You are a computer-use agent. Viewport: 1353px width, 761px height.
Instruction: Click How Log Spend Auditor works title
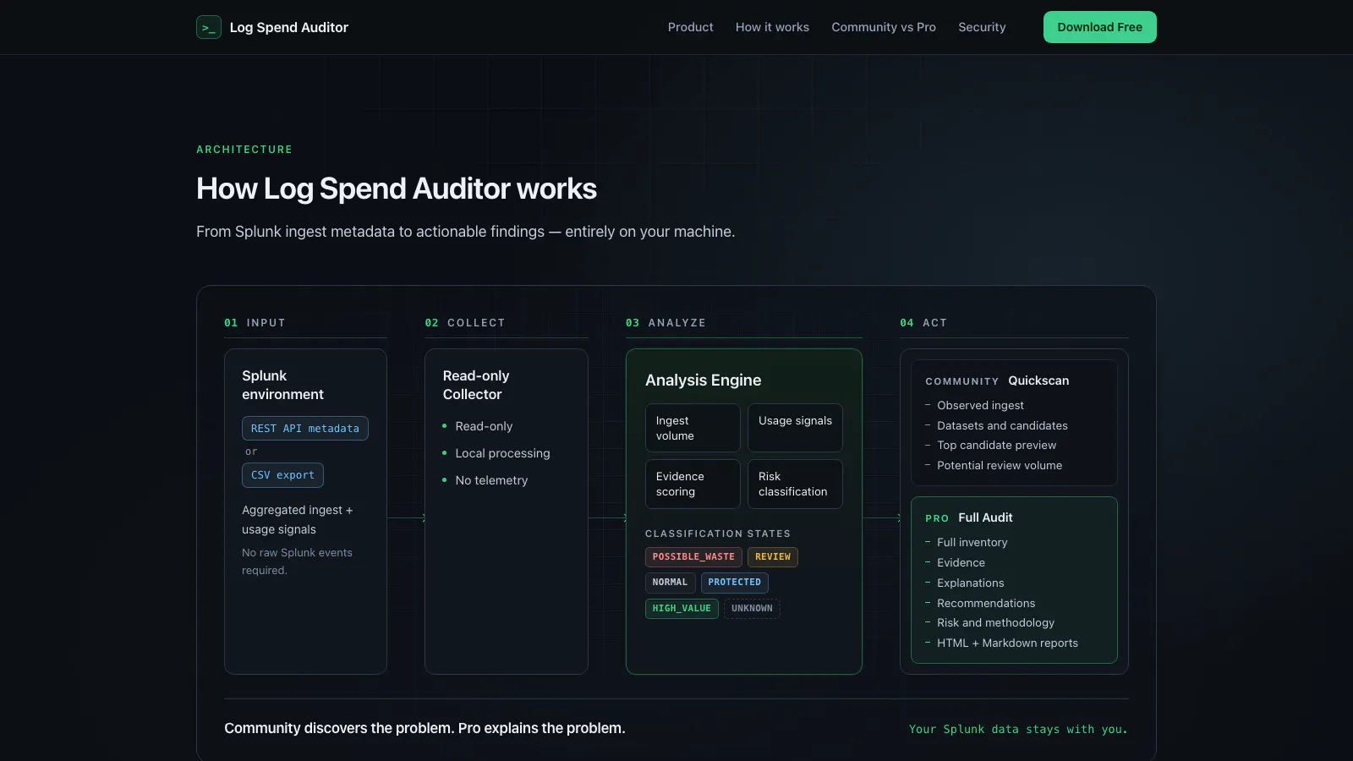[397, 189]
